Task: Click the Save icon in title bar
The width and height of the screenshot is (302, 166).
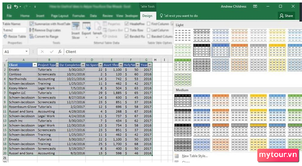Action: [9, 7]
